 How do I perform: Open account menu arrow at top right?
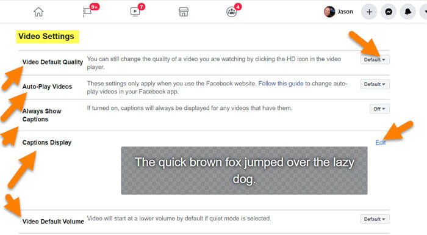pyautogui.click(x=425, y=12)
